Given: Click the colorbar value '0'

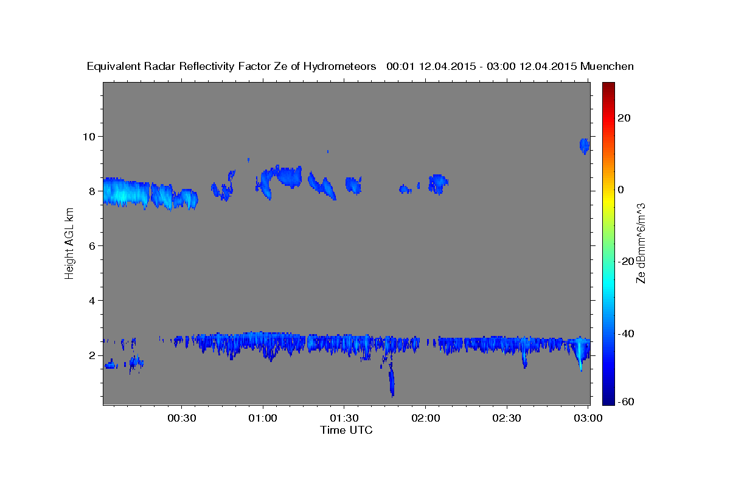Looking at the screenshot, I should click(620, 190).
